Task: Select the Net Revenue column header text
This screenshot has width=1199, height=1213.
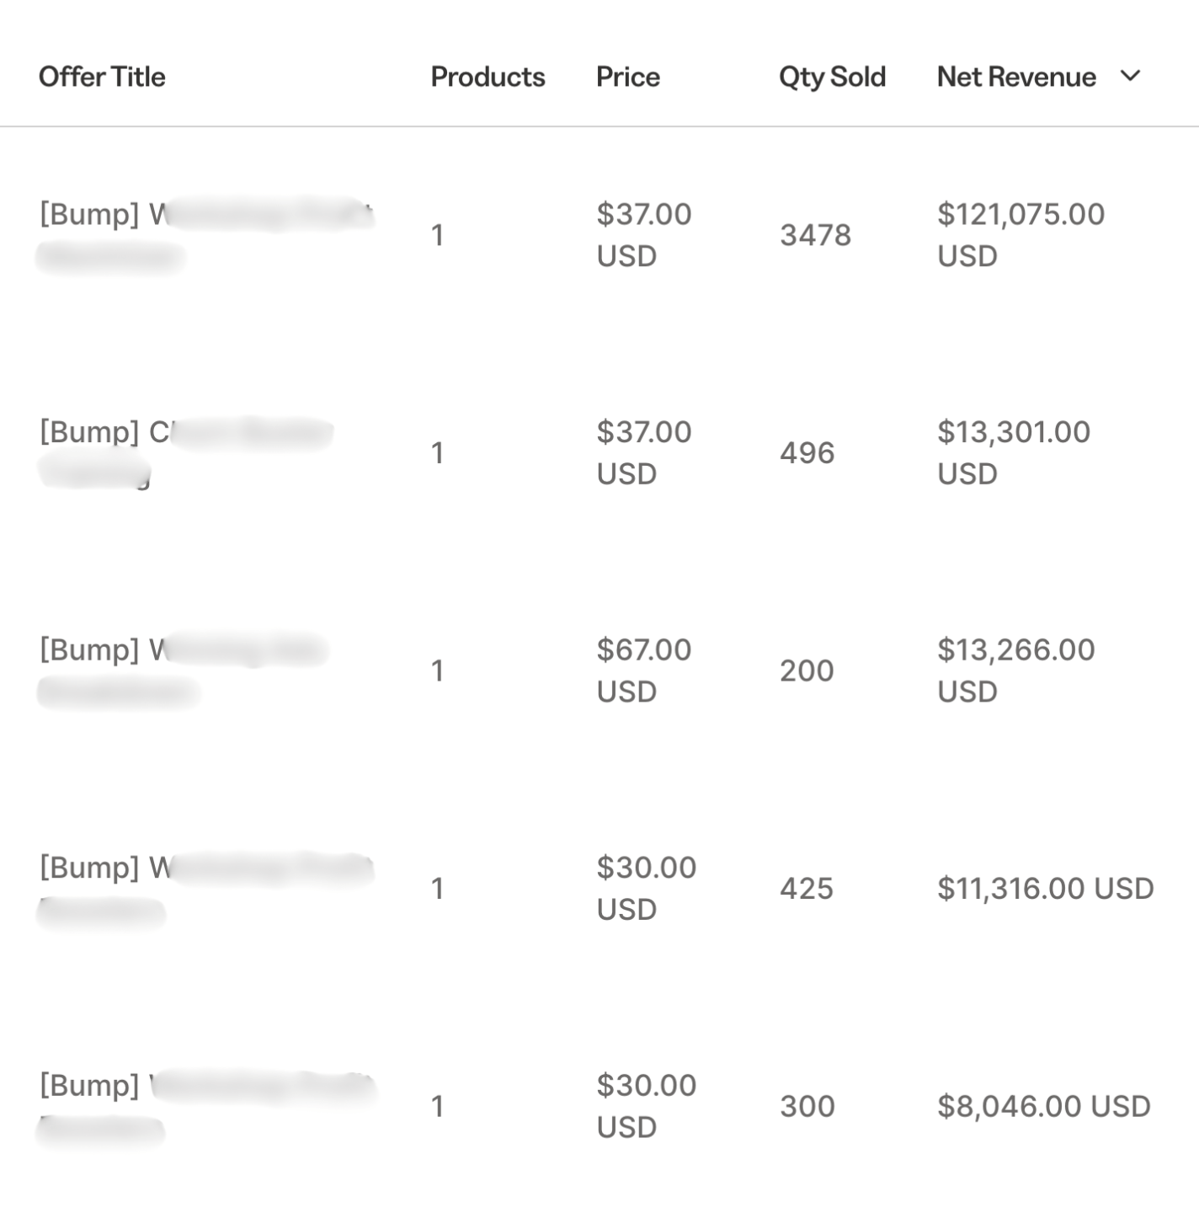Action: point(1015,77)
